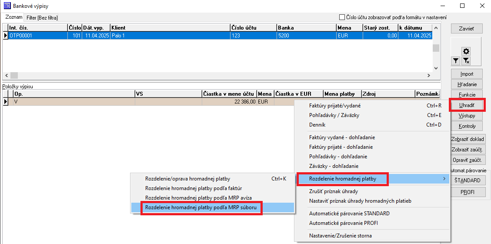Expand the Rozdelenie hromadnej platby submenu arrow
This screenshot has width=491, height=244.
coord(444,179)
